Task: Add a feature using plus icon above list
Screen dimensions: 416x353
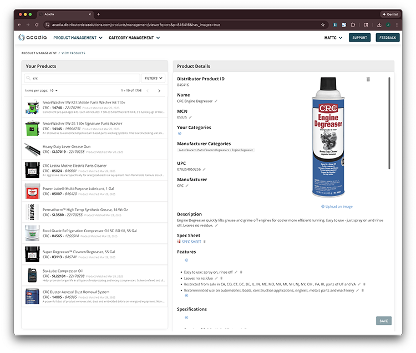Action: coord(186,260)
